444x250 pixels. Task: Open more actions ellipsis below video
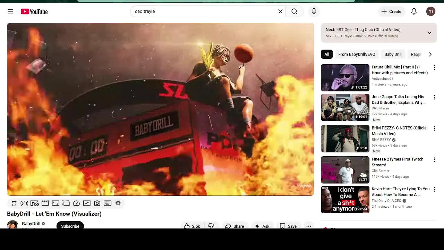pyautogui.click(x=308, y=226)
